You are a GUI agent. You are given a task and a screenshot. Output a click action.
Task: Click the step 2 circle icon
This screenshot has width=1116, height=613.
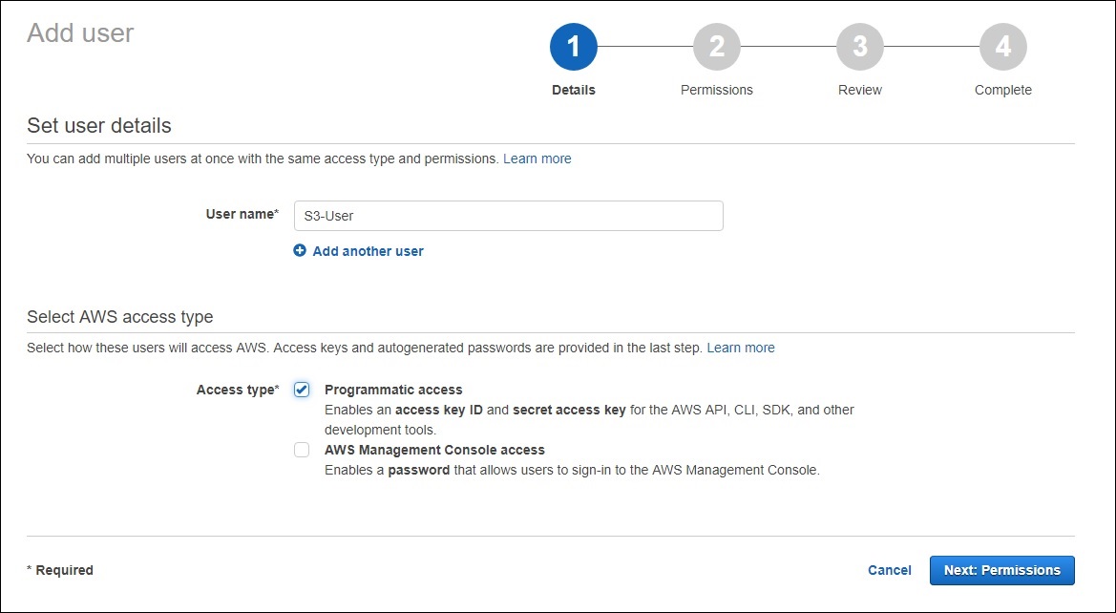[717, 47]
